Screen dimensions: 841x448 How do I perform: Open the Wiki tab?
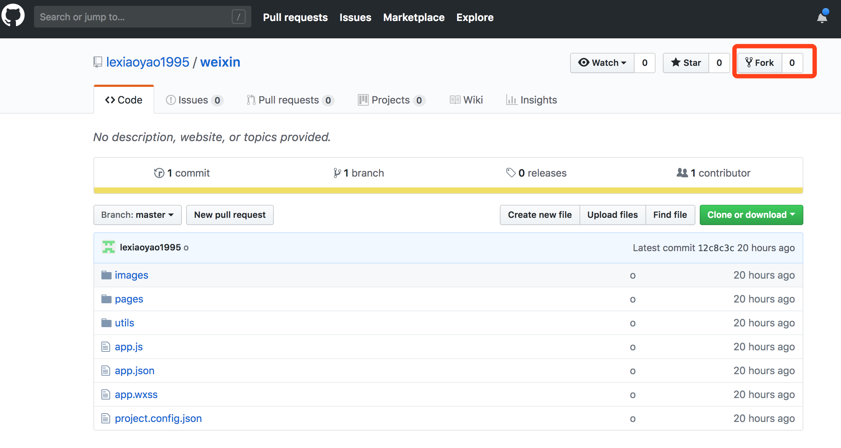pyautogui.click(x=466, y=100)
